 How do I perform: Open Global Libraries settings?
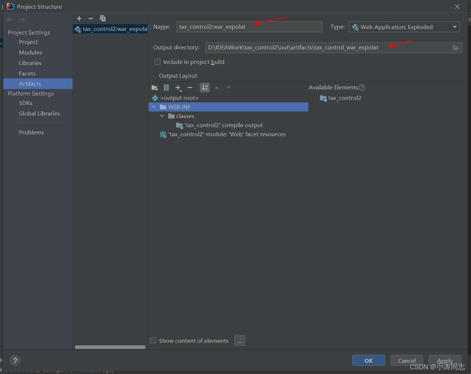(39, 114)
